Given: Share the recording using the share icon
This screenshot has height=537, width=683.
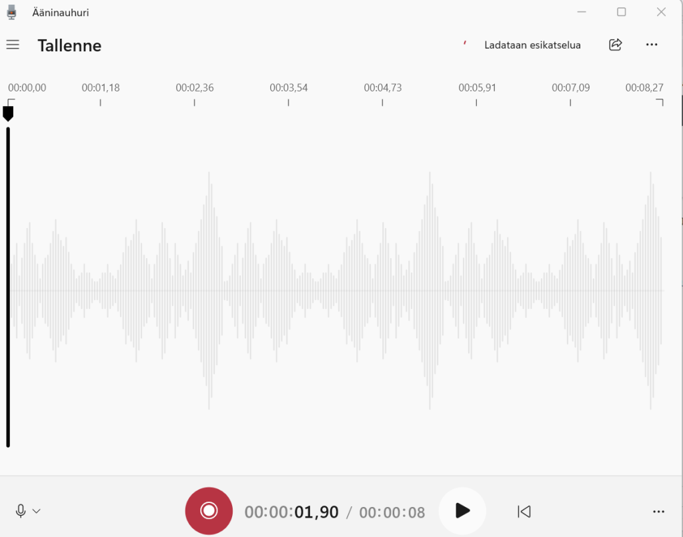Looking at the screenshot, I should 615,45.
